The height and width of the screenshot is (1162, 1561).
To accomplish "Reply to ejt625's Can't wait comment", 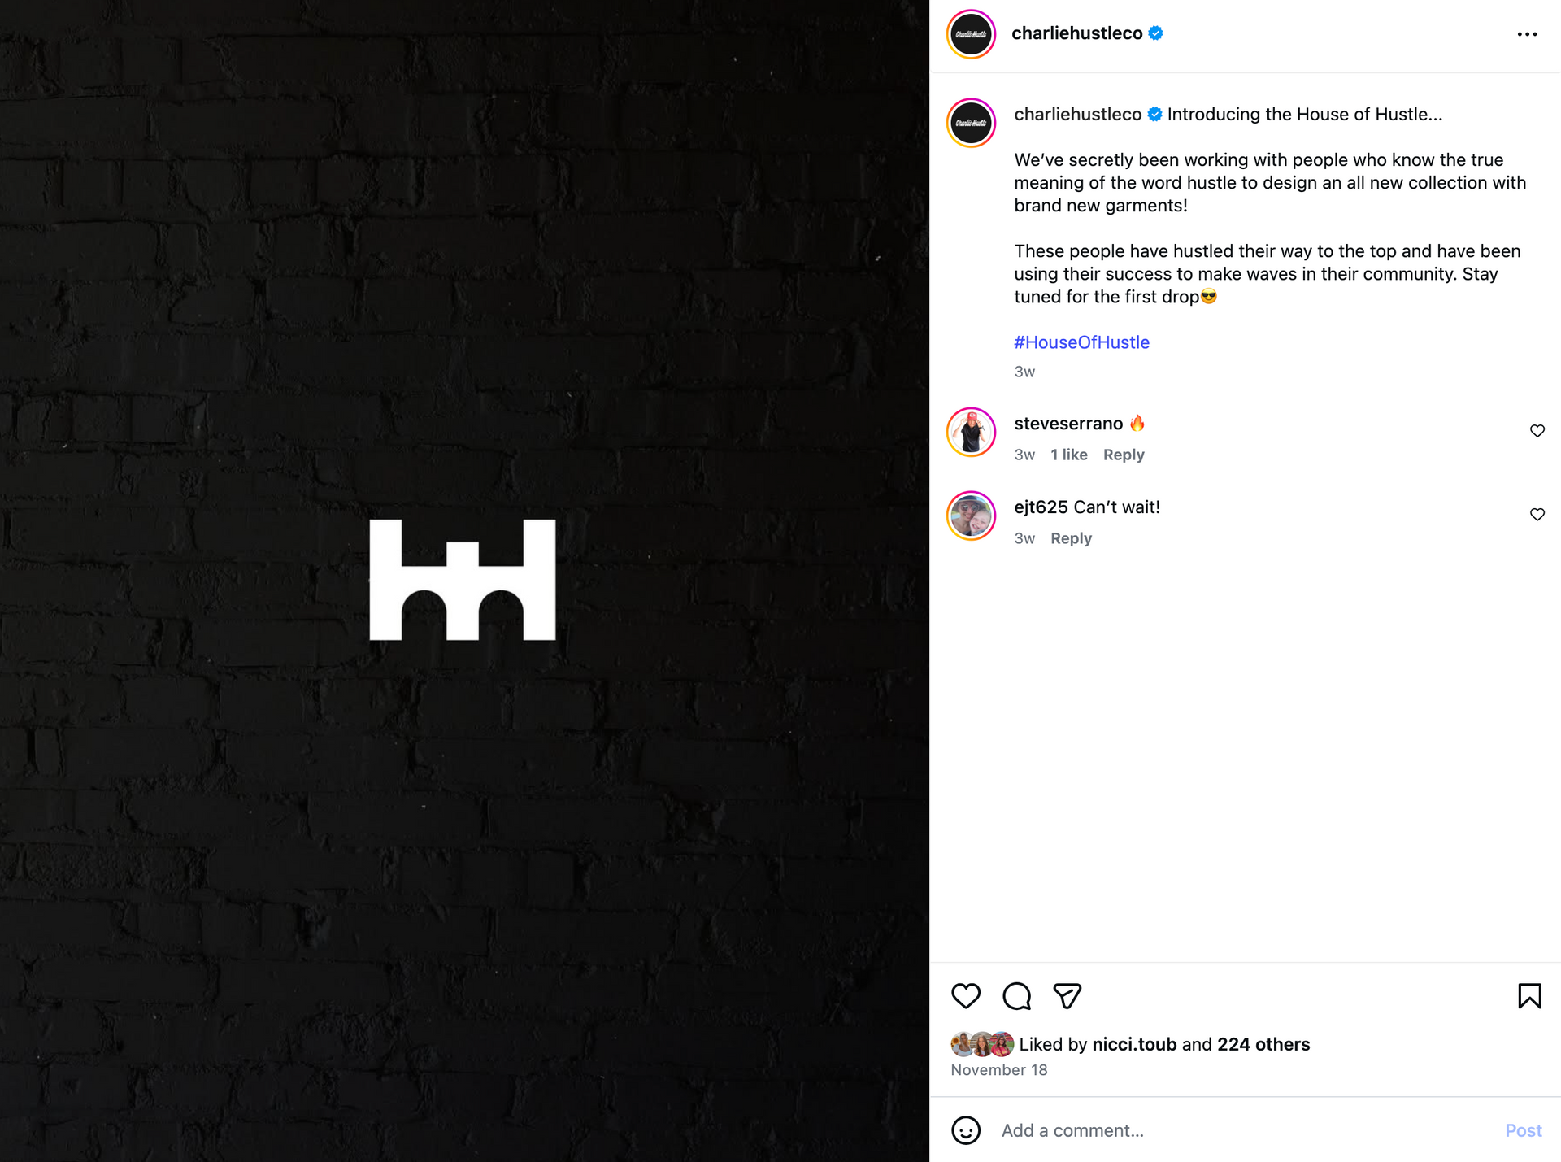I will (1071, 538).
